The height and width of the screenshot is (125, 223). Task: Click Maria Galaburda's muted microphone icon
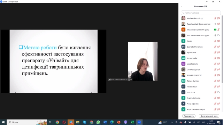215,18
